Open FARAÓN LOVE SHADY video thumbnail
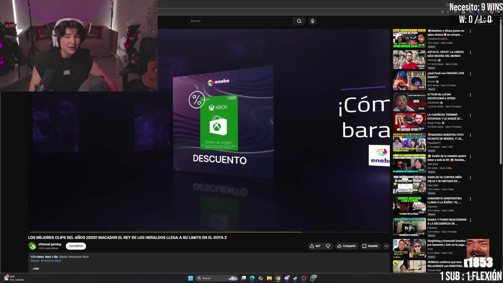This screenshot has height=283, width=503. point(409,81)
